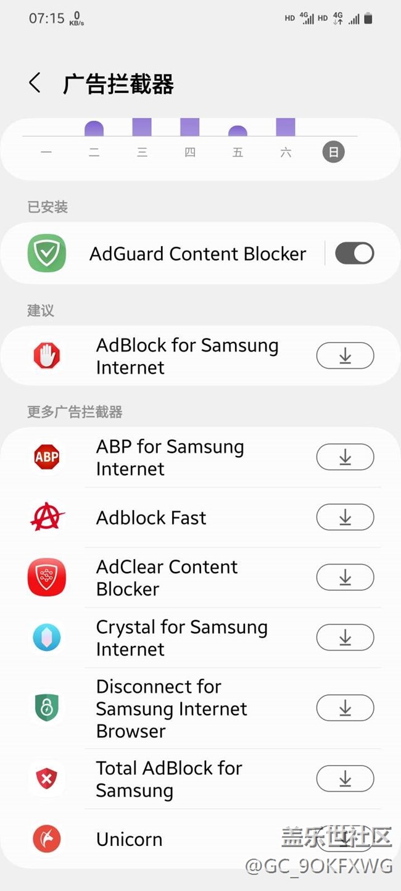
Task: Download Adblock Fast
Action: [345, 517]
